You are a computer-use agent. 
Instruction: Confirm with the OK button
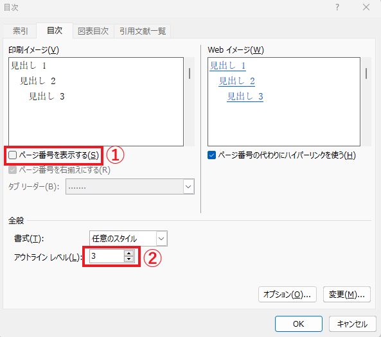pos(299,324)
